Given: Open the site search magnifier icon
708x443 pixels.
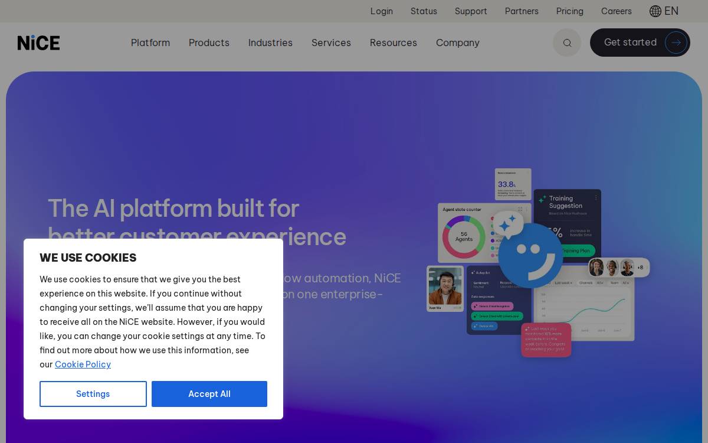Looking at the screenshot, I should [x=567, y=43].
